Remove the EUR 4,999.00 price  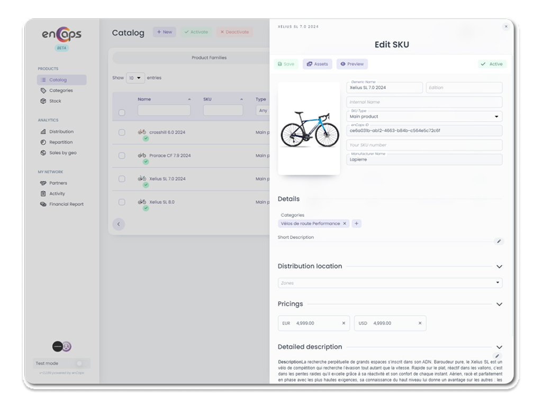pyautogui.click(x=344, y=324)
